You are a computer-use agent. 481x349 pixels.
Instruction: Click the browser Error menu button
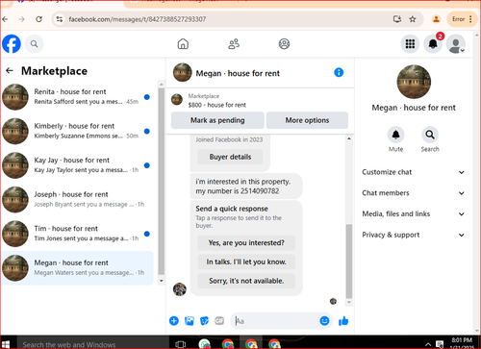[462, 19]
